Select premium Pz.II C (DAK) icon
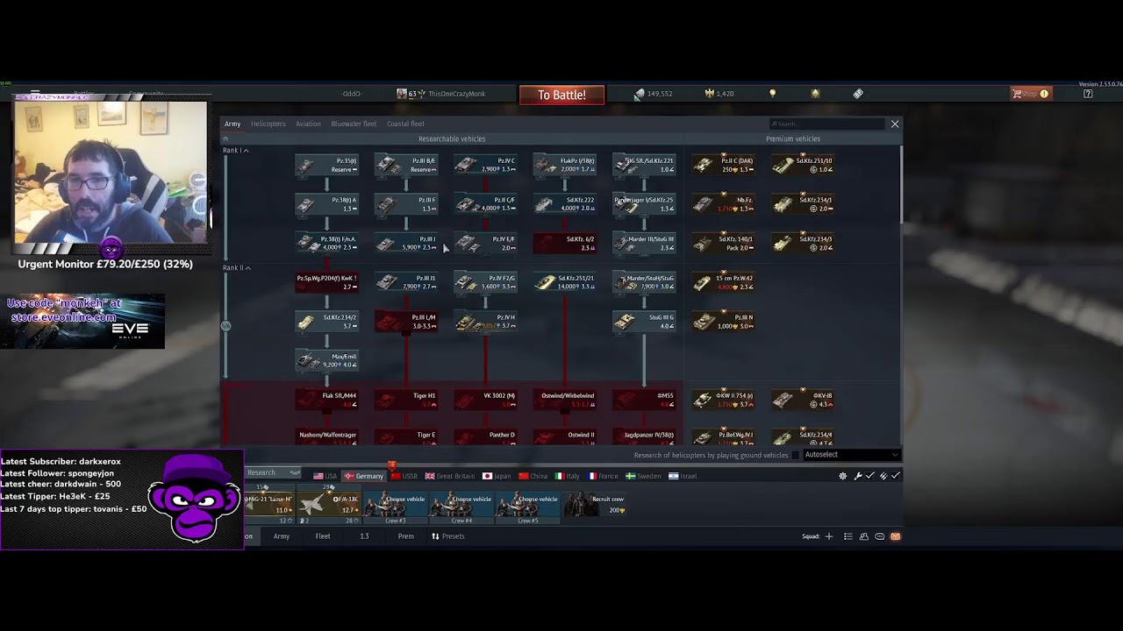This screenshot has height=631, width=1123. 723,165
